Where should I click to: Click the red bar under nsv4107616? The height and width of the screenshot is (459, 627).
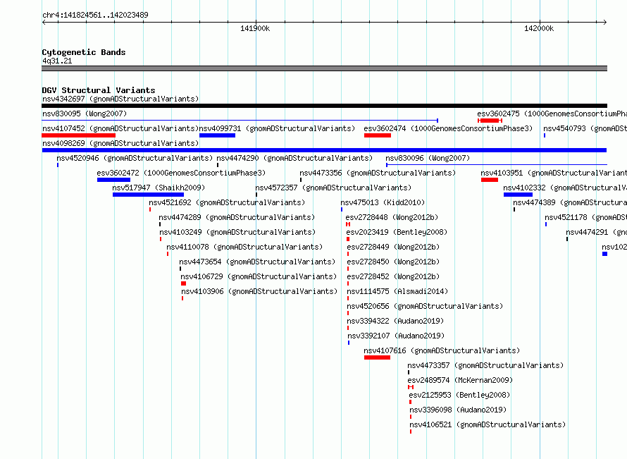click(377, 357)
